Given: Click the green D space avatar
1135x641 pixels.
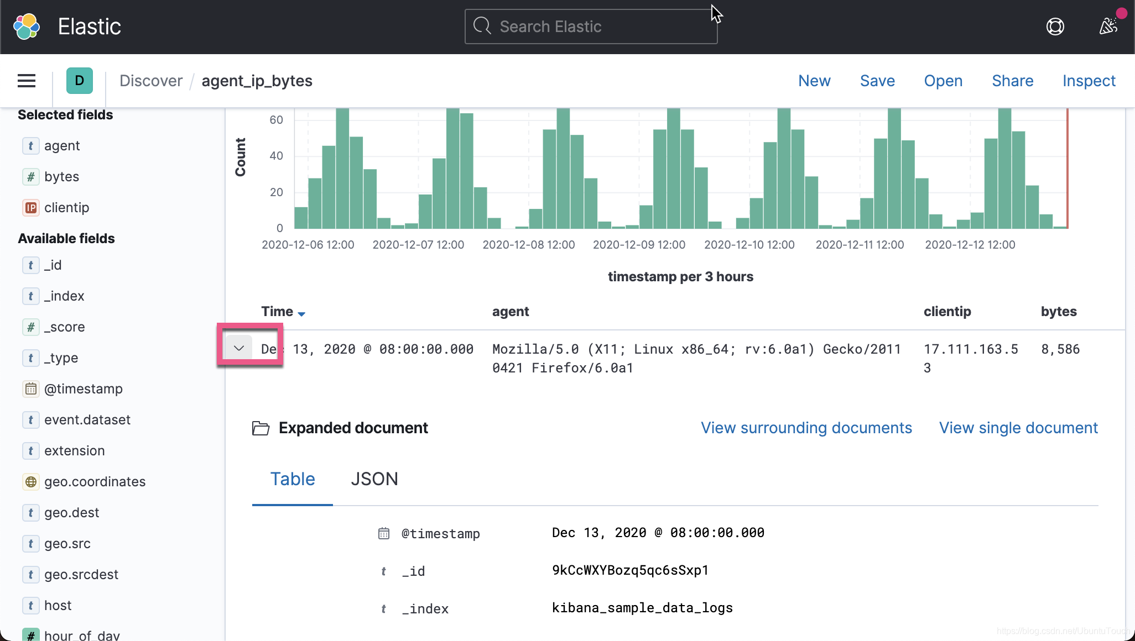Looking at the screenshot, I should pyautogui.click(x=79, y=81).
